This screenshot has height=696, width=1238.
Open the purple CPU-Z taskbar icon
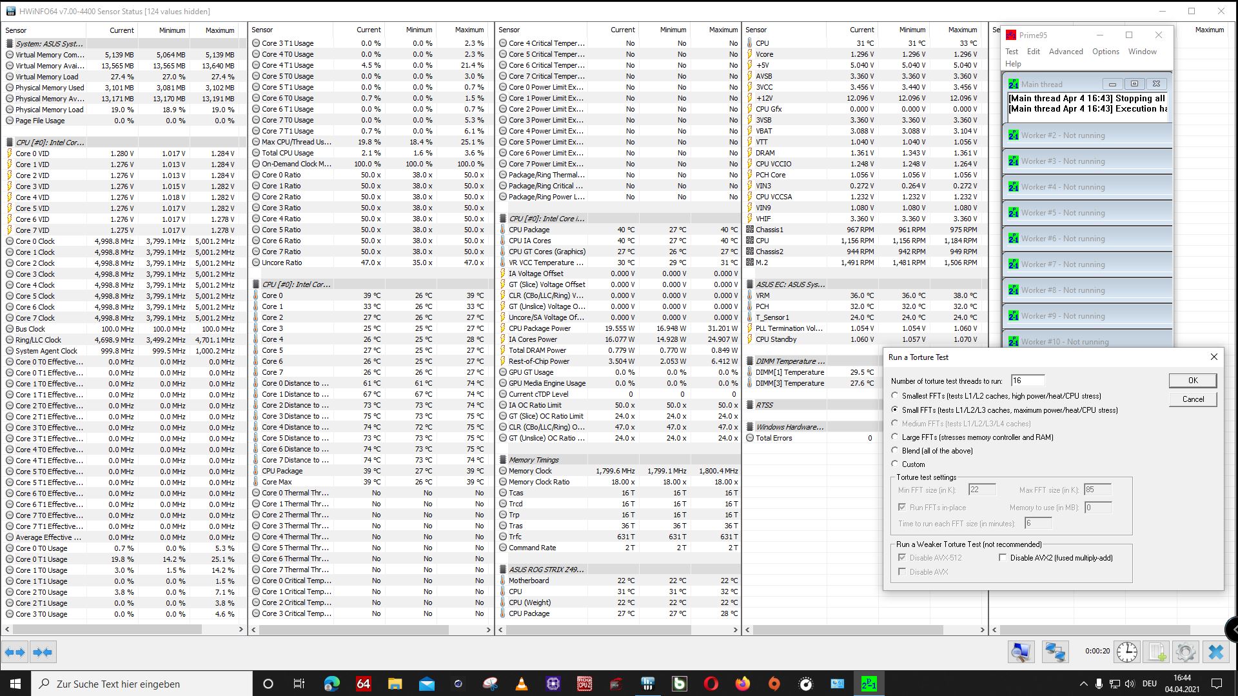click(x=553, y=684)
